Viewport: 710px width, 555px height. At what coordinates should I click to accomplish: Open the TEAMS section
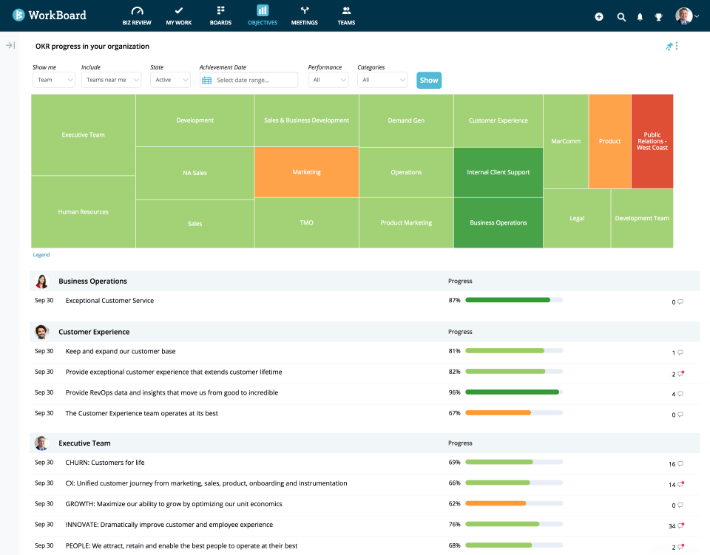(346, 15)
